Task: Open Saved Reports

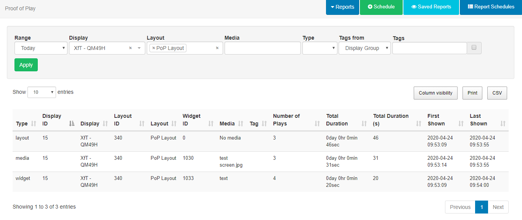Action: coord(431,7)
